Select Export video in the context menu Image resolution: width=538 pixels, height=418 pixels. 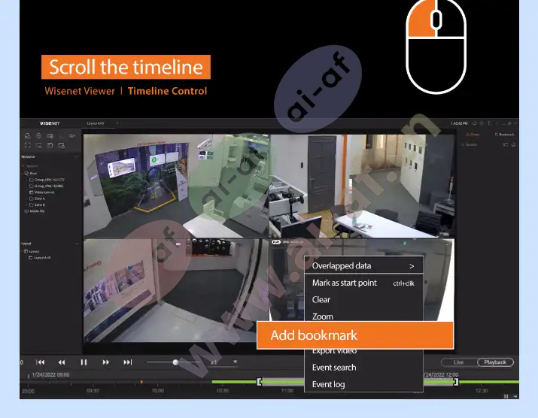point(363,352)
